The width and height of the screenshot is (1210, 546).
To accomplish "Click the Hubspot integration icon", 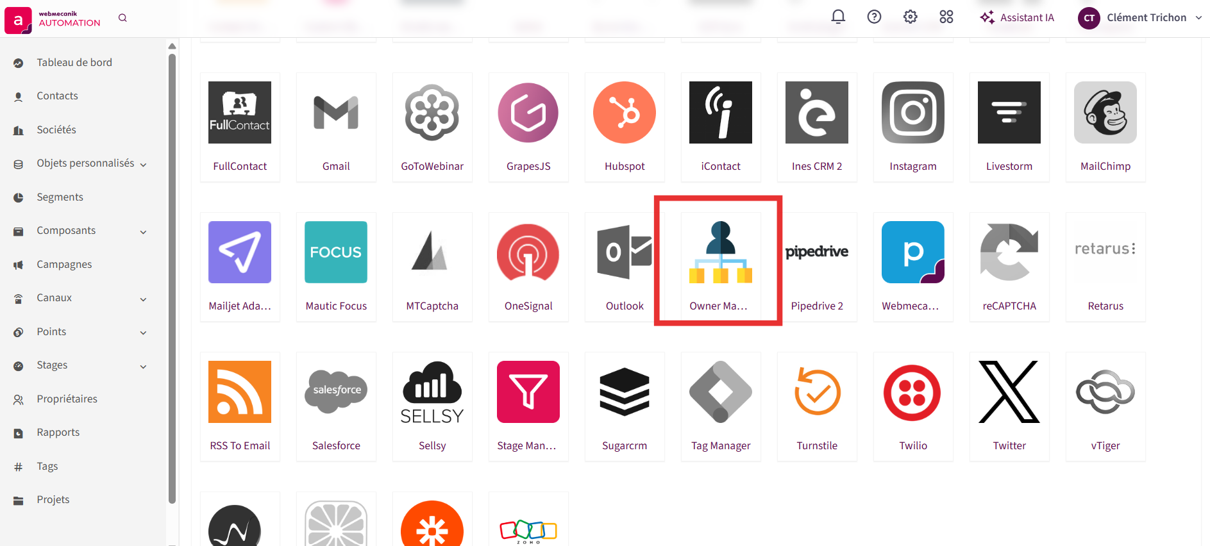I will click(625, 113).
